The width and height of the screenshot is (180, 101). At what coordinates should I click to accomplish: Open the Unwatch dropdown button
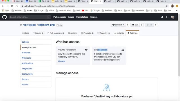[x=118, y=25]
